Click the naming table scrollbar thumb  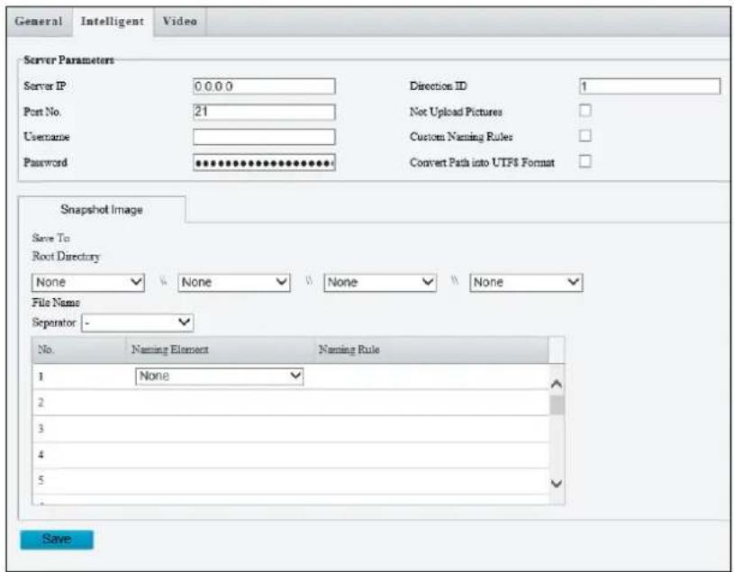click(557, 405)
